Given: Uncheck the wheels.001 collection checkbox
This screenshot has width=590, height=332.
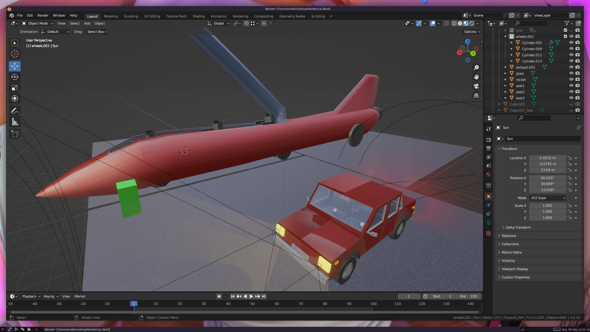Looking at the screenshot, I should click(x=565, y=36).
